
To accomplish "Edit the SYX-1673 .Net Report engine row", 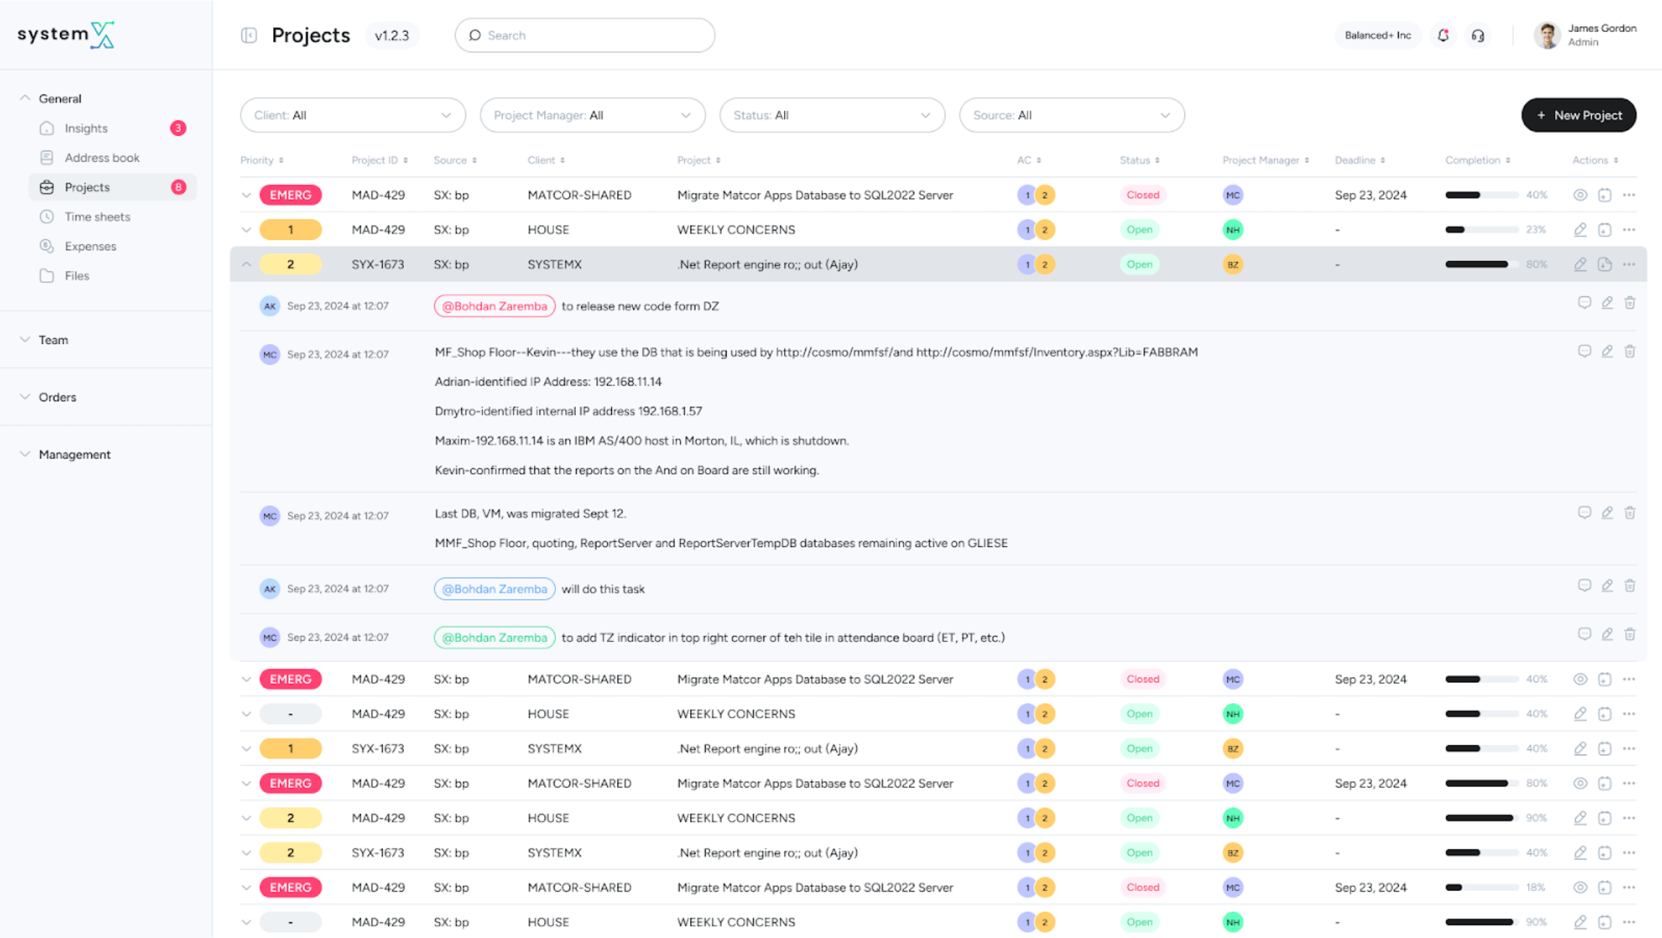I will pyautogui.click(x=1581, y=264).
